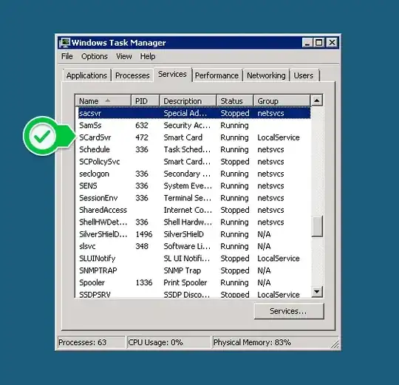Select the SLUINotify service row
399x385 pixels.
[194, 259]
